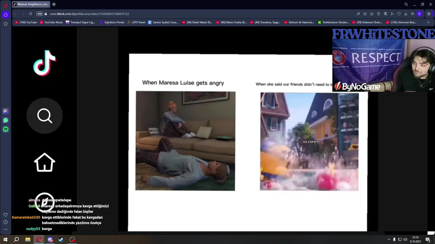Screen dimensions: 435x244
Task: Open frwhitestone Stream Kick bookmark
Action: coord(333,22)
